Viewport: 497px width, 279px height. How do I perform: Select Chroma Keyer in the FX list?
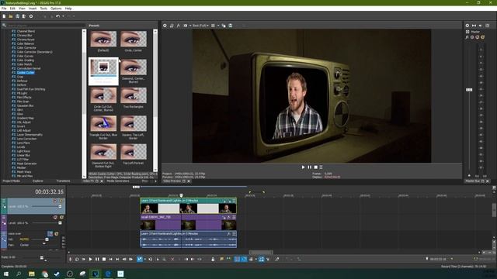pos(26,40)
